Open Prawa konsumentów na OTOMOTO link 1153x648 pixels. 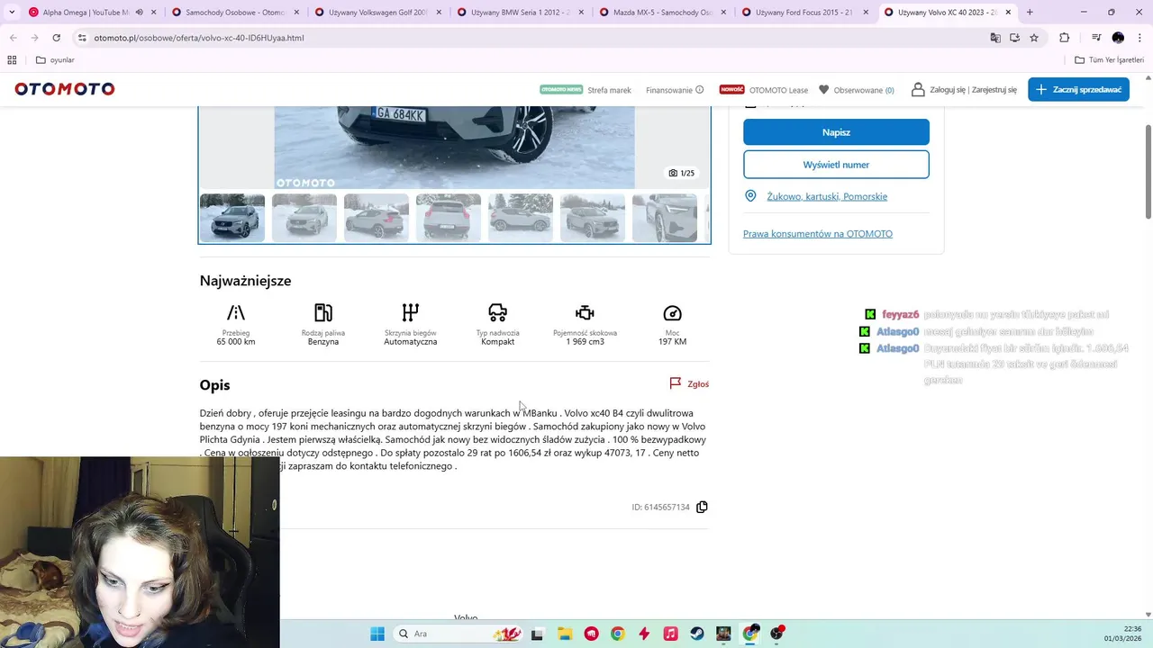818,234
